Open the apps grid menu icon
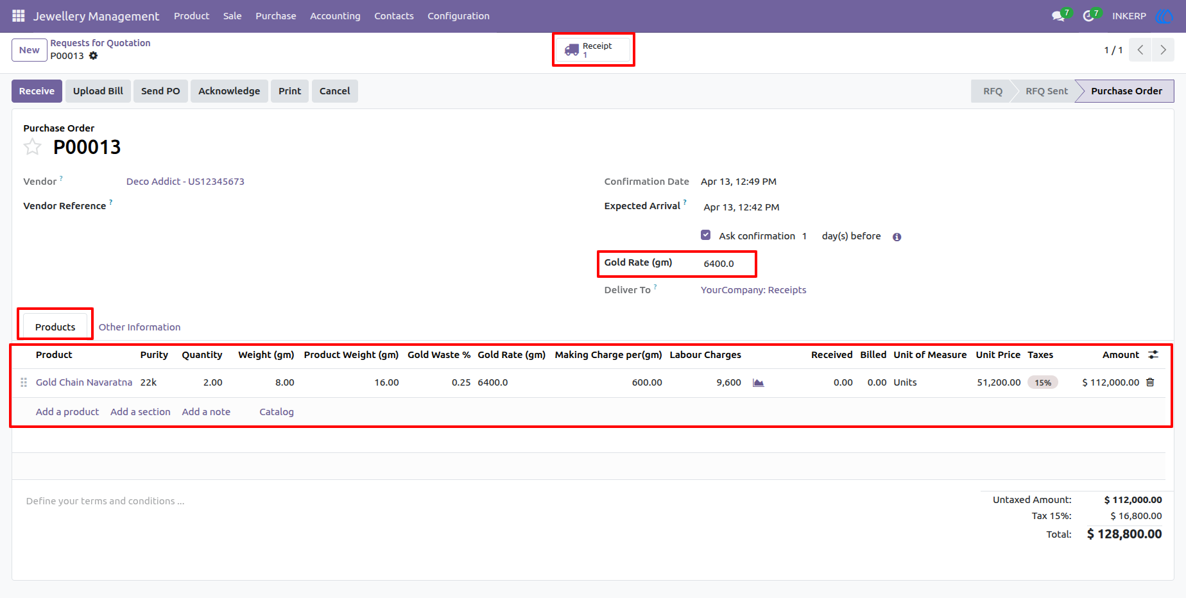This screenshot has height=598, width=1186. (18, 15)
